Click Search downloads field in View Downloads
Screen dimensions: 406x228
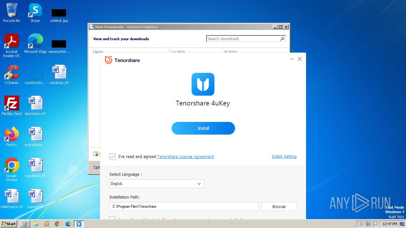[x=243, y=39]
